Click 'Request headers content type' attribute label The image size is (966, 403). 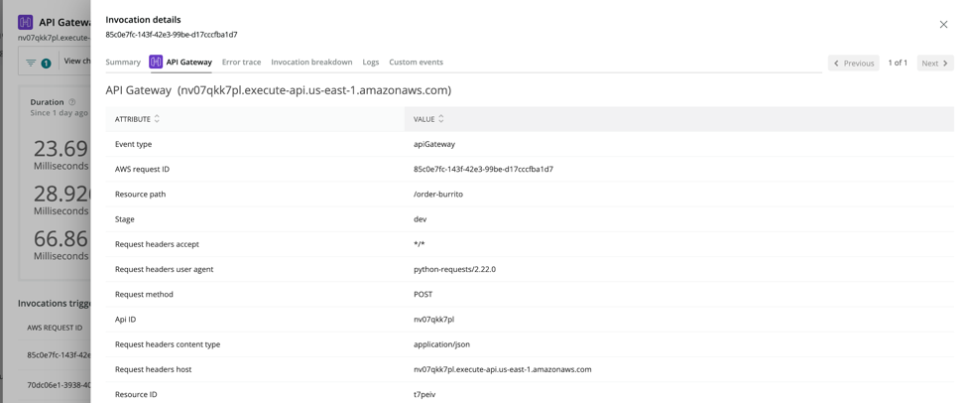[168, 344]
